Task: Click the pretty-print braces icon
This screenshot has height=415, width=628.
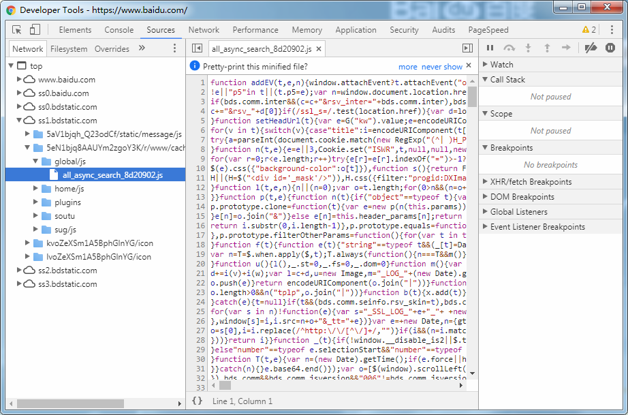Action: (x=197, y=401)
